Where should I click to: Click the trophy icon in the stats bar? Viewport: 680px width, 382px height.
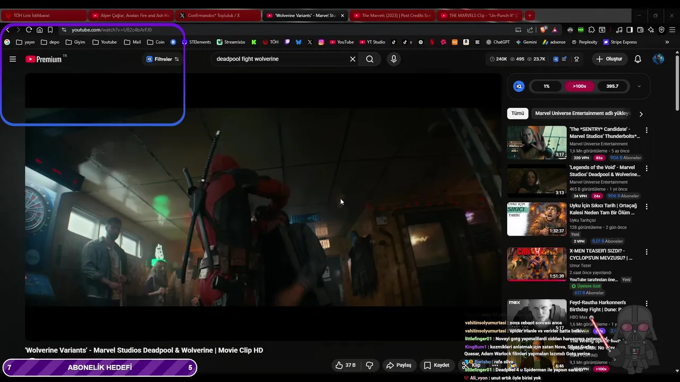click(576, 59)
